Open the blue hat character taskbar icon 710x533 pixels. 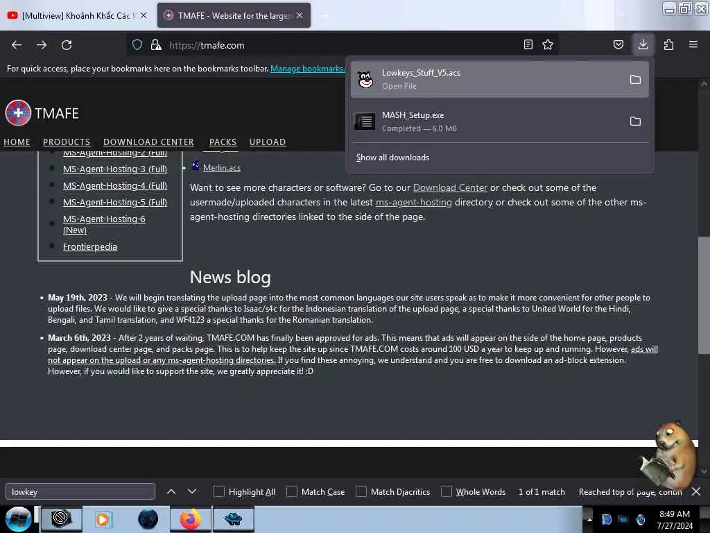pyautogui.click(x=233, y=519)
